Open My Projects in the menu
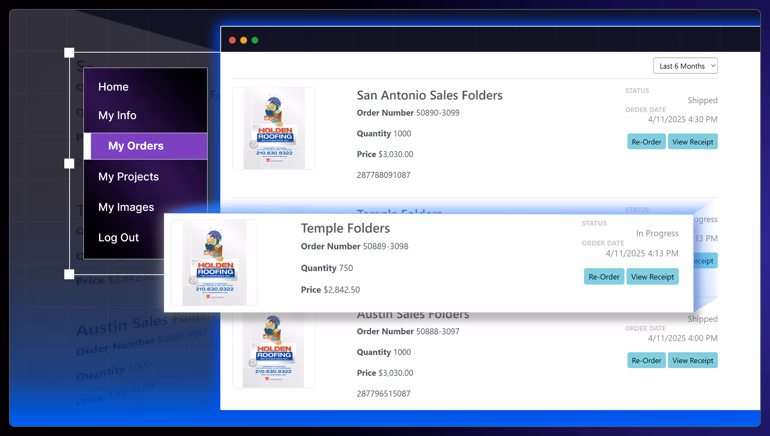This screenshot has width=770, height=436. [129, 177]
